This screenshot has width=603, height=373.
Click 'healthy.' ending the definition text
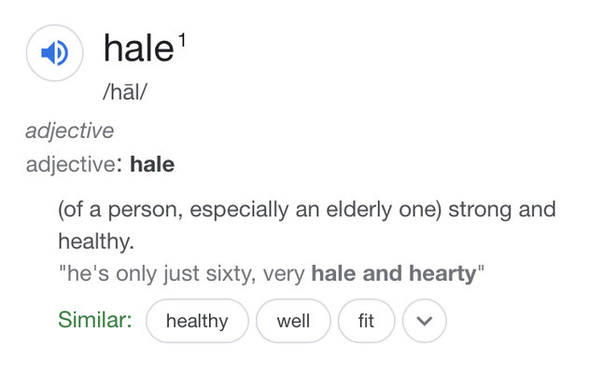(96, 242)
